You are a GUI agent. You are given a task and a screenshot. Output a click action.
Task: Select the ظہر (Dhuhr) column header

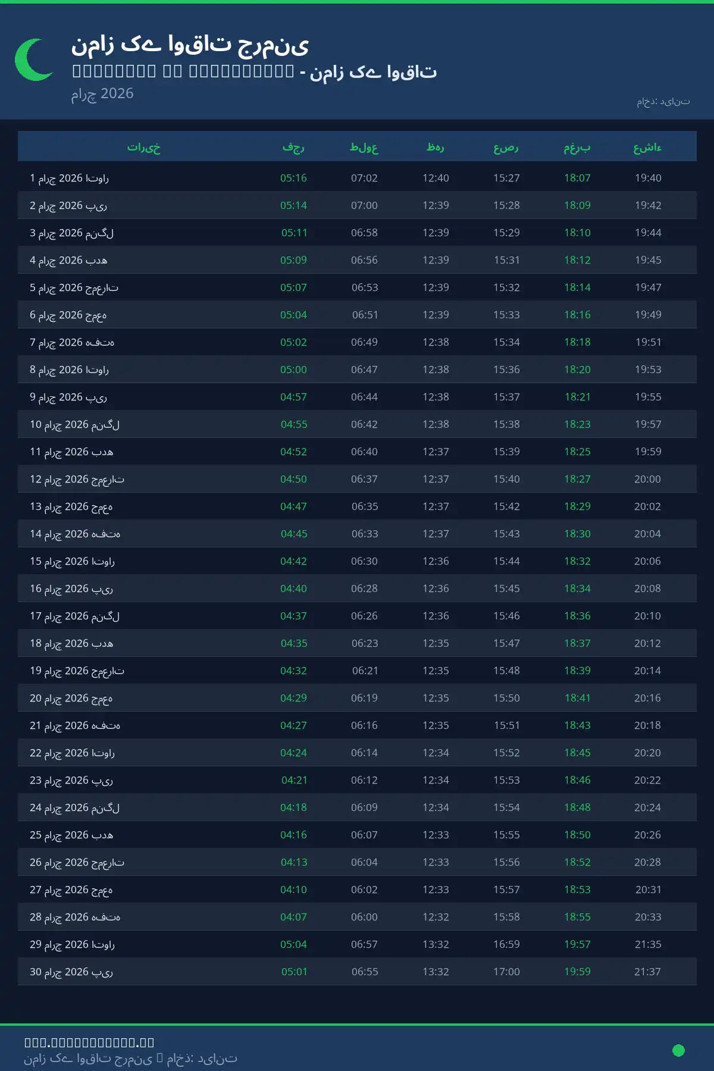(436, 147)
